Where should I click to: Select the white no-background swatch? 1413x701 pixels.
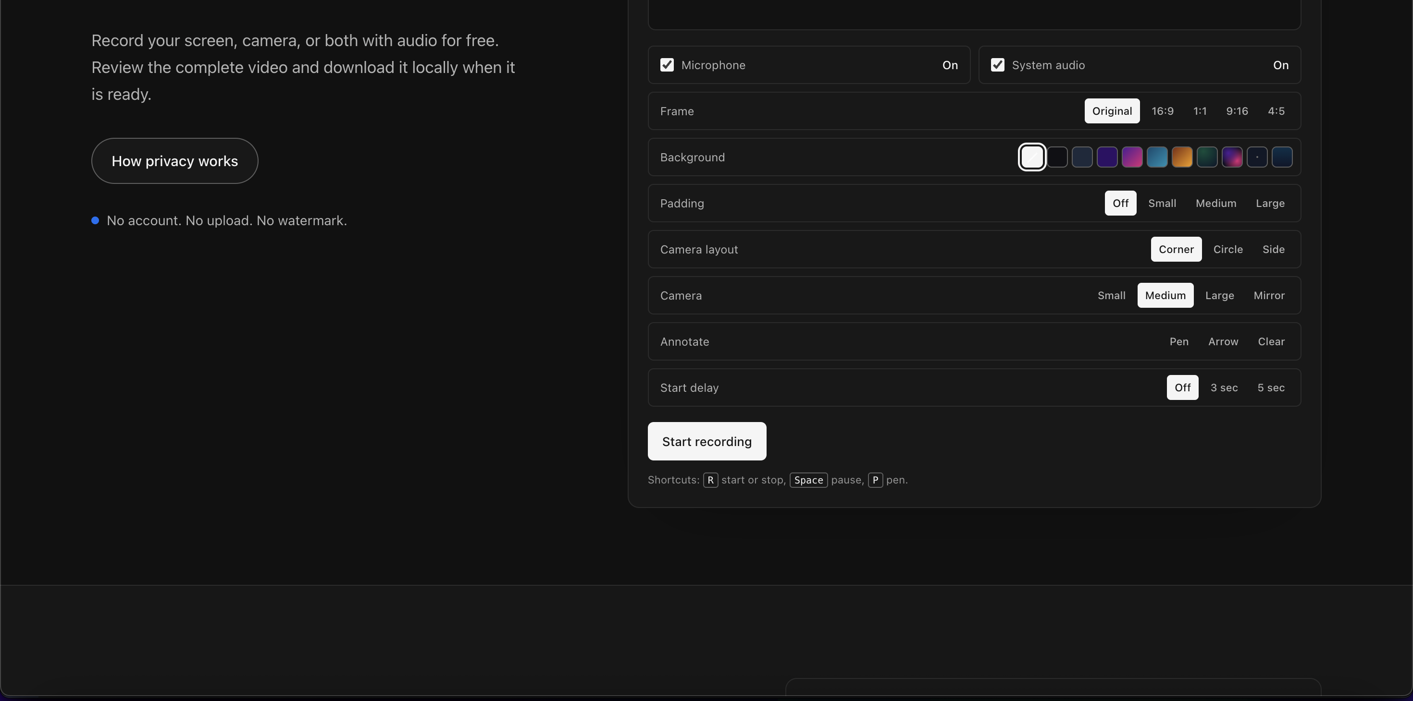pos(1032,157)
